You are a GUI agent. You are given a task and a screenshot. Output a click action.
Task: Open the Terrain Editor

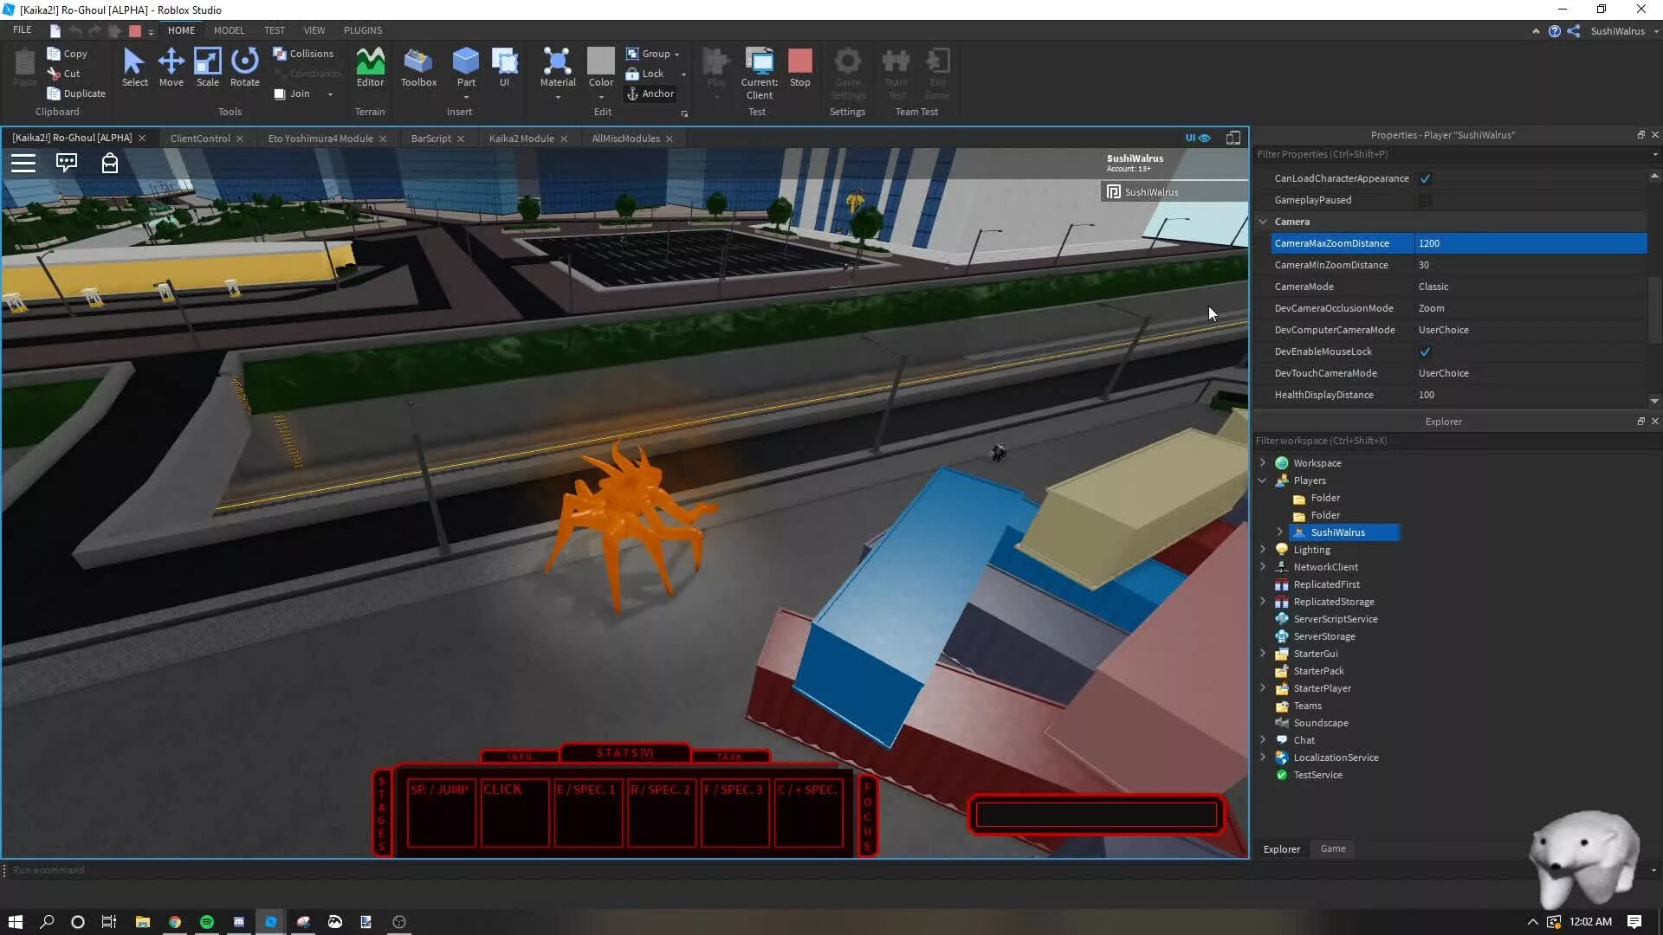370,68
